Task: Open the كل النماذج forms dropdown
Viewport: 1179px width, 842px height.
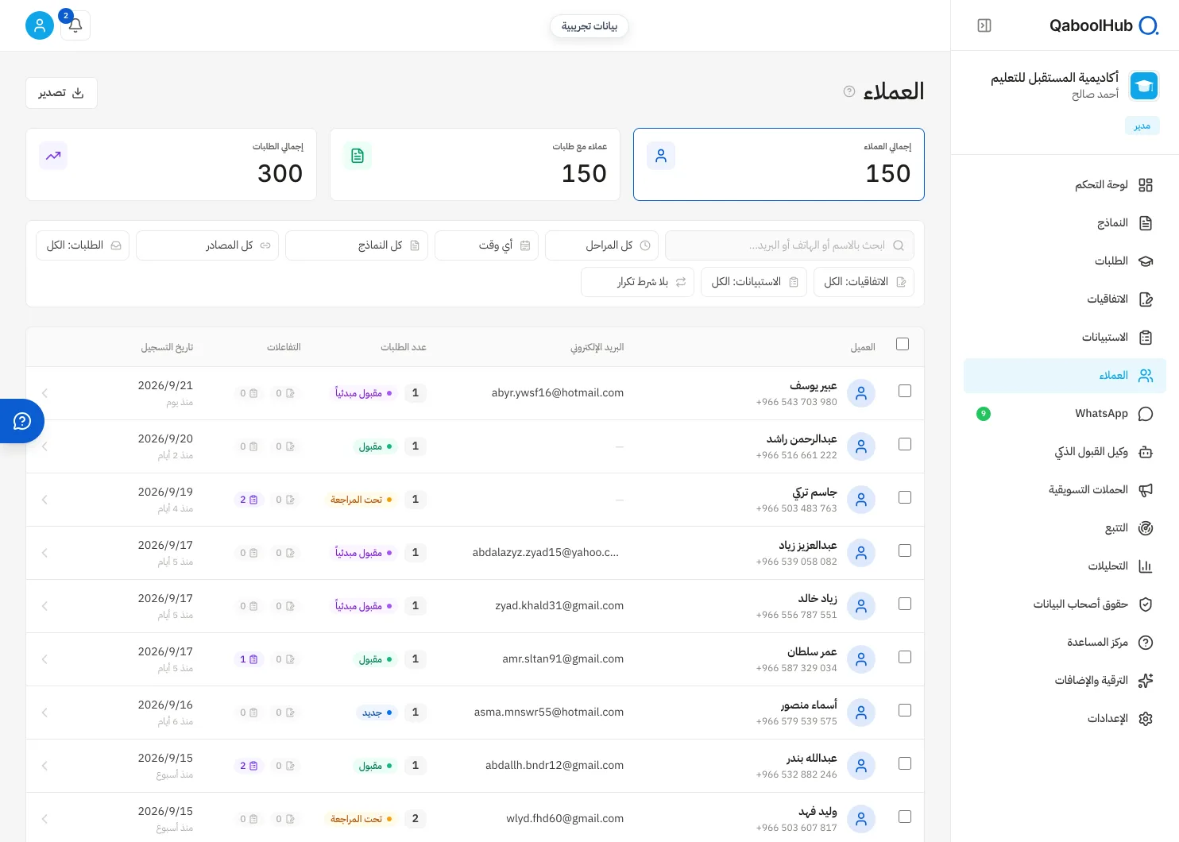Action: coord(357,245)
